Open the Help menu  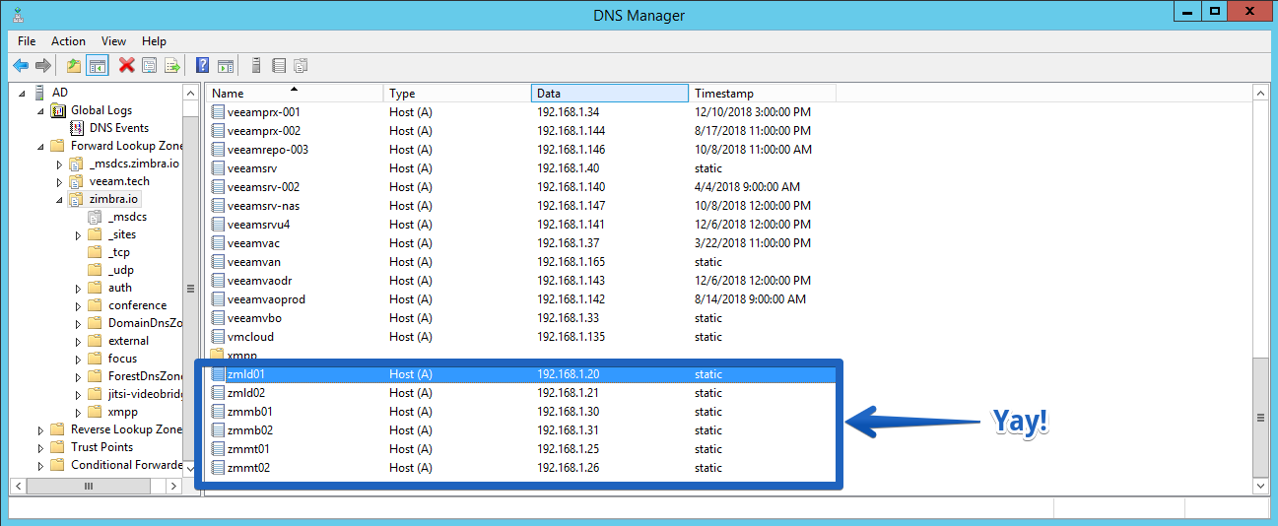click(154, 41)
